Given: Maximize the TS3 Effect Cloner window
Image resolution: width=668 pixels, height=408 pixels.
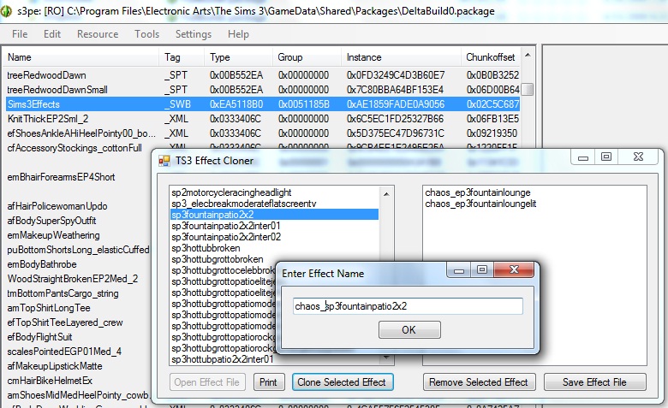Looking at the screenshot, I should tap(605, 157).
